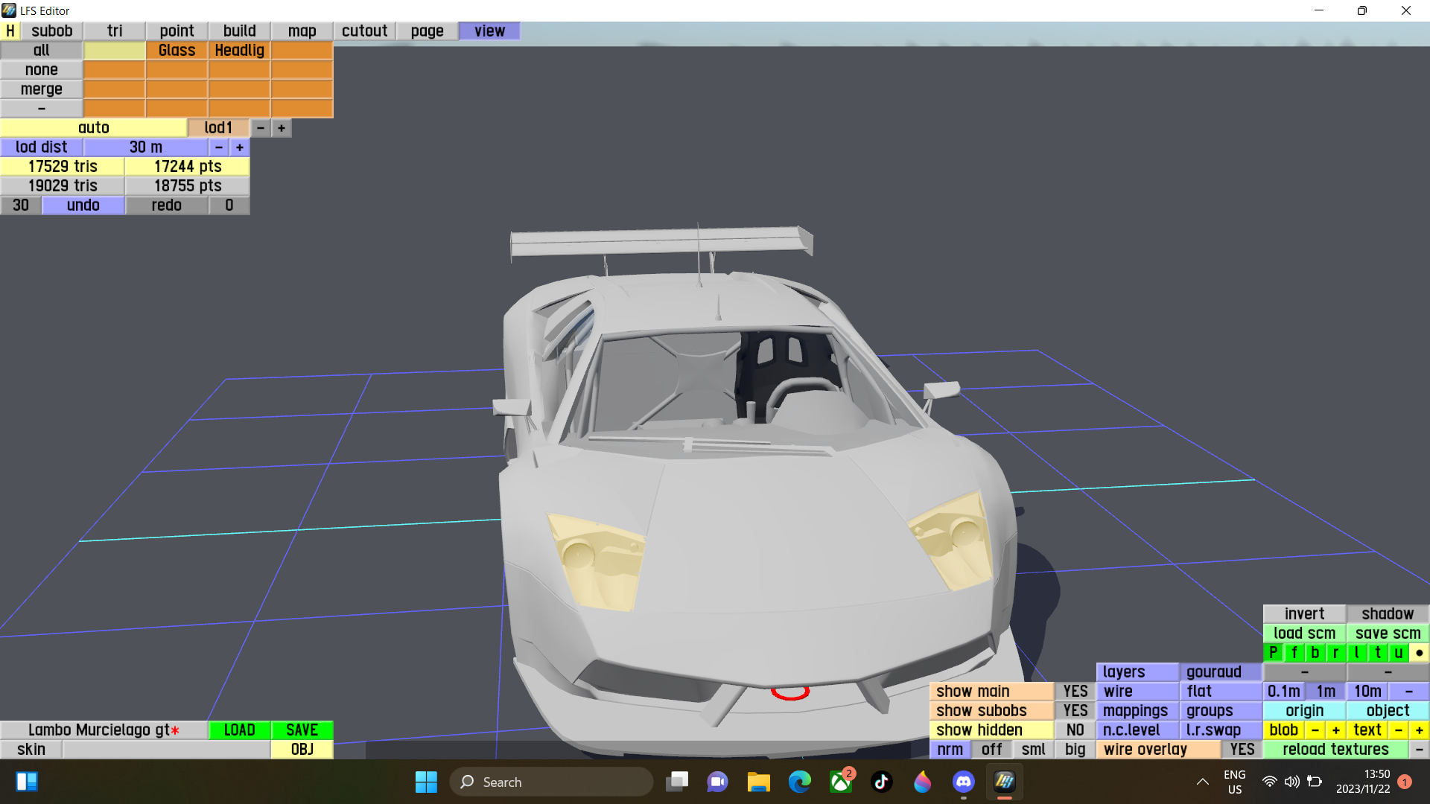Image resolution: width=1430 pixels, height=804 pixels.
Task: Open the map tab
Action: (x=302, y=31)
